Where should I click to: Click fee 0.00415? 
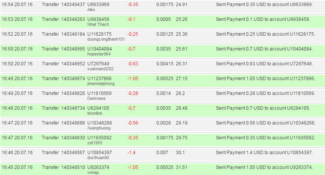[165, 64]
